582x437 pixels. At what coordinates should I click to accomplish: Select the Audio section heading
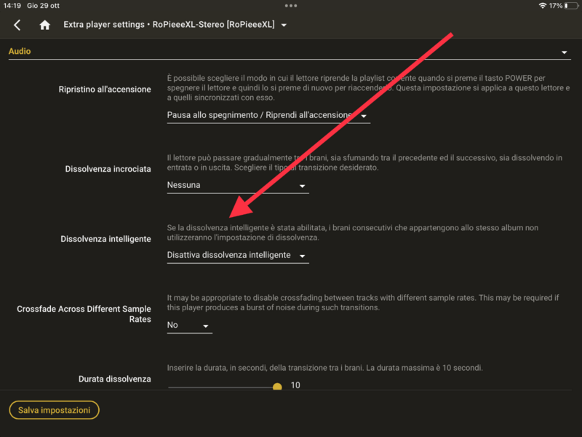click(20, 51)
